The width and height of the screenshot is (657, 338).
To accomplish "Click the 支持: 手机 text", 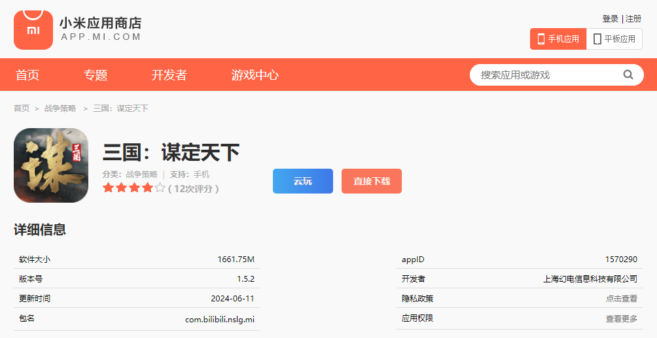I will (190, 175).
